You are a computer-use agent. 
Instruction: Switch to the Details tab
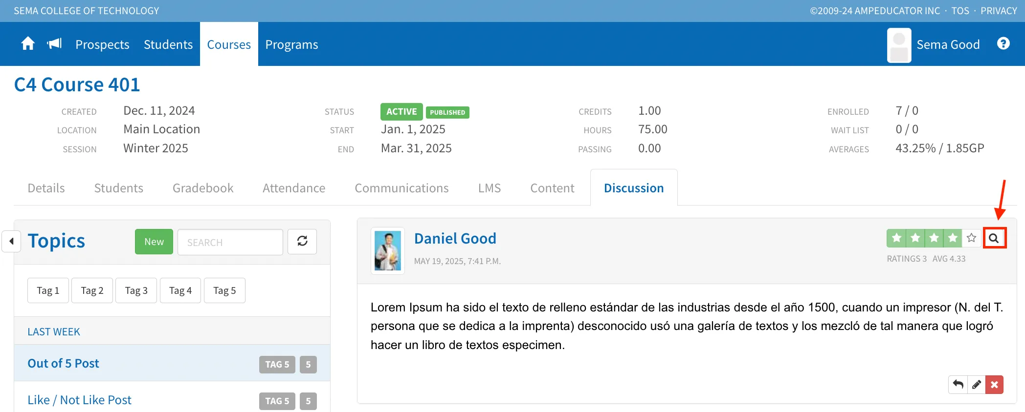pos(46,188)
